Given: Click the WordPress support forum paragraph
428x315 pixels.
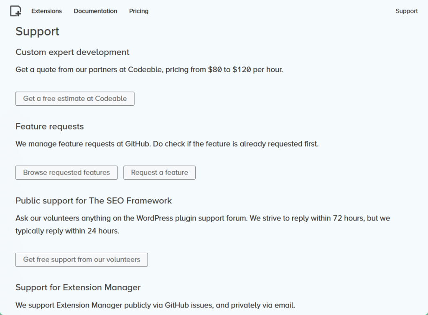Looking at the screenshot, I should tap(203, 224).
